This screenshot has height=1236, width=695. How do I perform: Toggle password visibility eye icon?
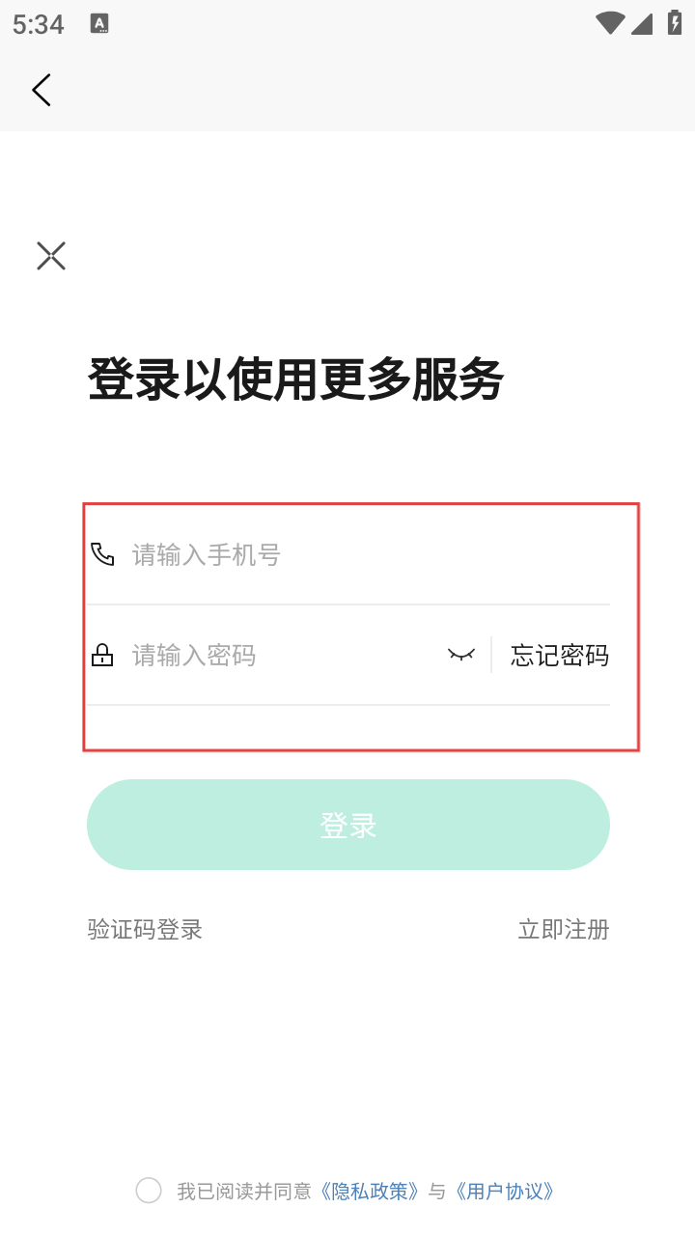pyautogui.click(x=461, y=656)
